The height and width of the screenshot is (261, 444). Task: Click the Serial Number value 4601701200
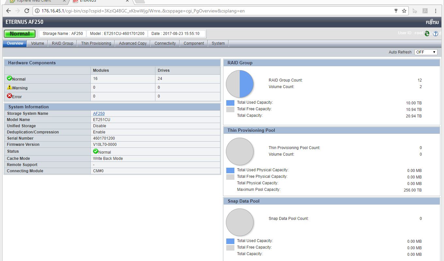104,138
